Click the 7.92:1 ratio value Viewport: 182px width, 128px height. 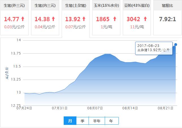pyautogui.click(x=168, y=19)
